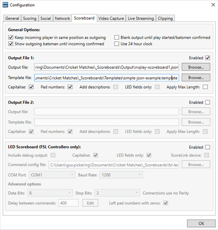Check Enabled for Output File 2
Screen dimensions: 218x230
coord(208,102)
